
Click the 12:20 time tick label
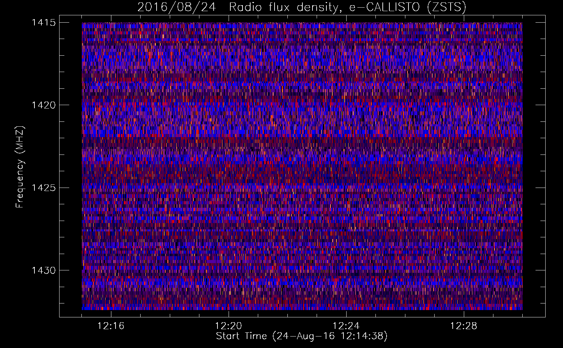229,326
